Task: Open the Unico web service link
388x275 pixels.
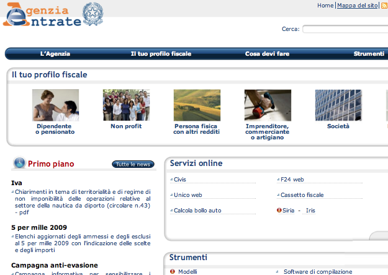Action: click(188, 194)
